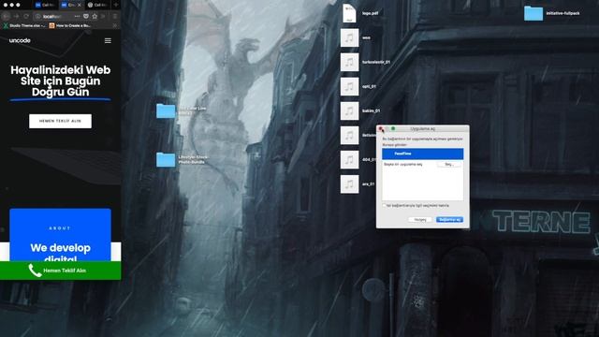Open the Studio Theme.xlsx bookmark
The height and width of the screenshot is (337, 599).
(x=24, y=25)
